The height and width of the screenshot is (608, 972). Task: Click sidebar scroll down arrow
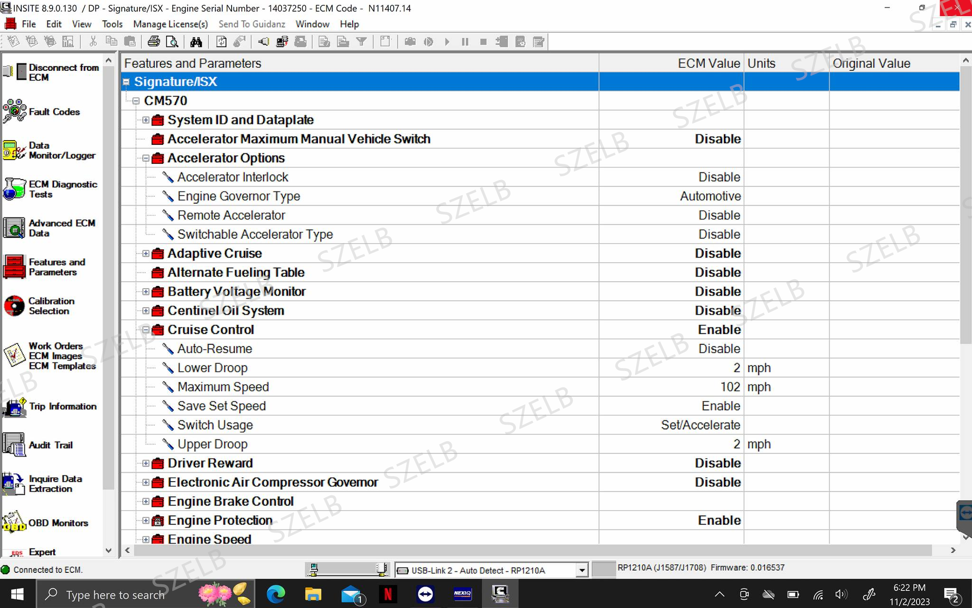click(109, 551)
